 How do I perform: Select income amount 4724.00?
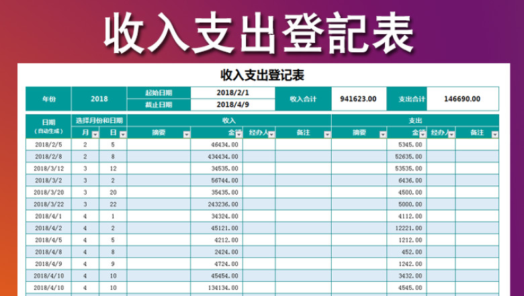[x=216, y=264]
